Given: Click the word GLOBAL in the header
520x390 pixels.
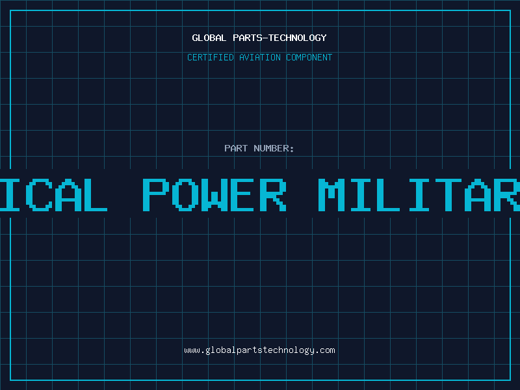Looking at the screenshot, I should tap(209, 38).
